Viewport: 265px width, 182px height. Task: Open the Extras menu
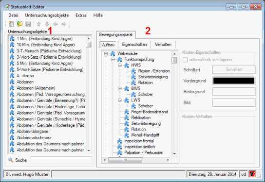pos(81,16)
